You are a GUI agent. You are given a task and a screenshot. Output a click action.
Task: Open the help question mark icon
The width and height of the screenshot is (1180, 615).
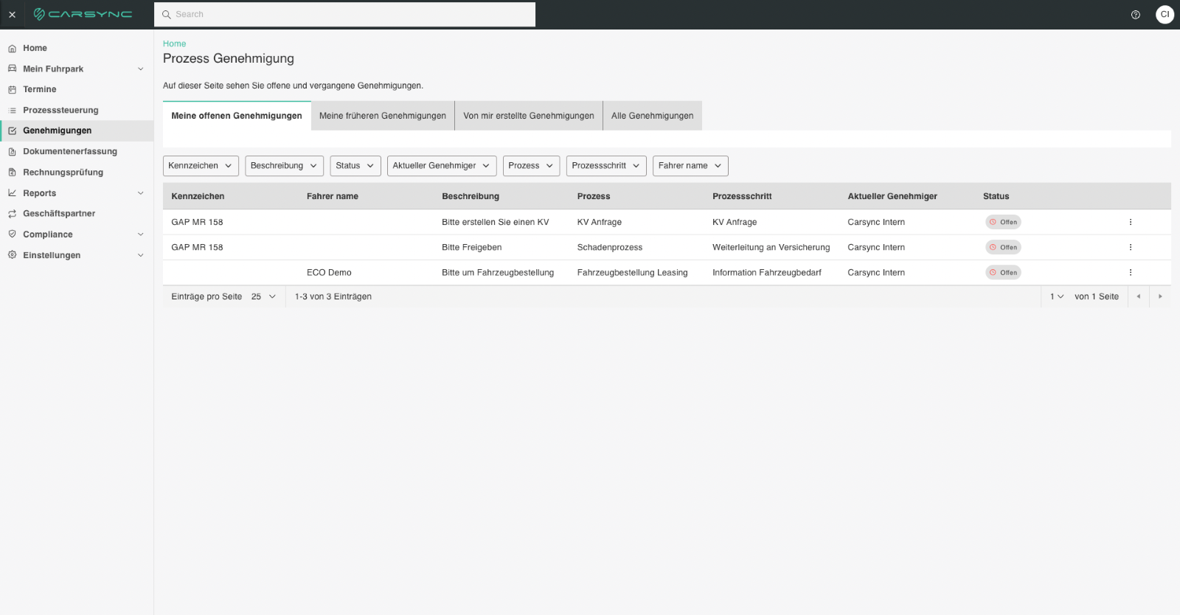1136,15
